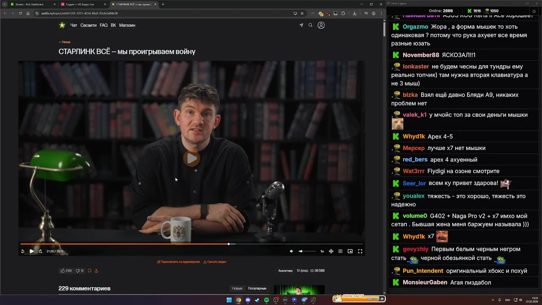The image size is (542, 305).
Task: Open the Аналитика button
Action: click(x=285, y=271)
